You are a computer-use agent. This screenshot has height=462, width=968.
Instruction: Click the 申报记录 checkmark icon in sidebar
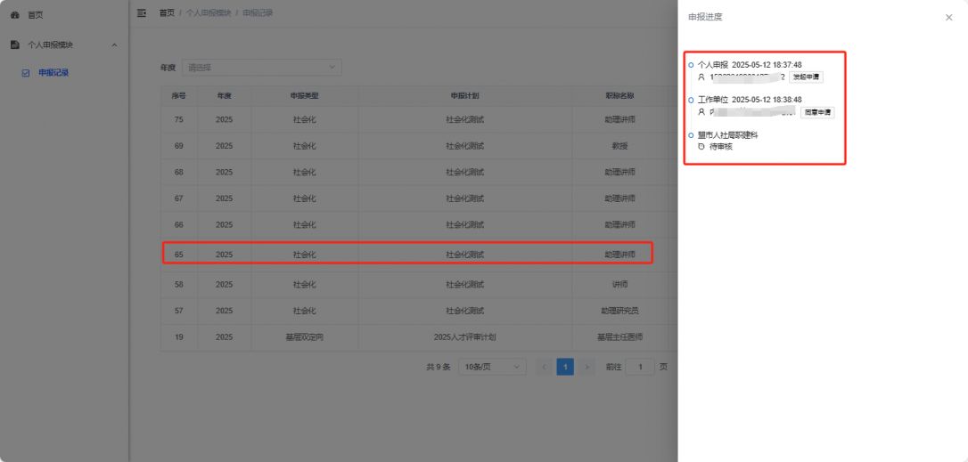point(25,73)
